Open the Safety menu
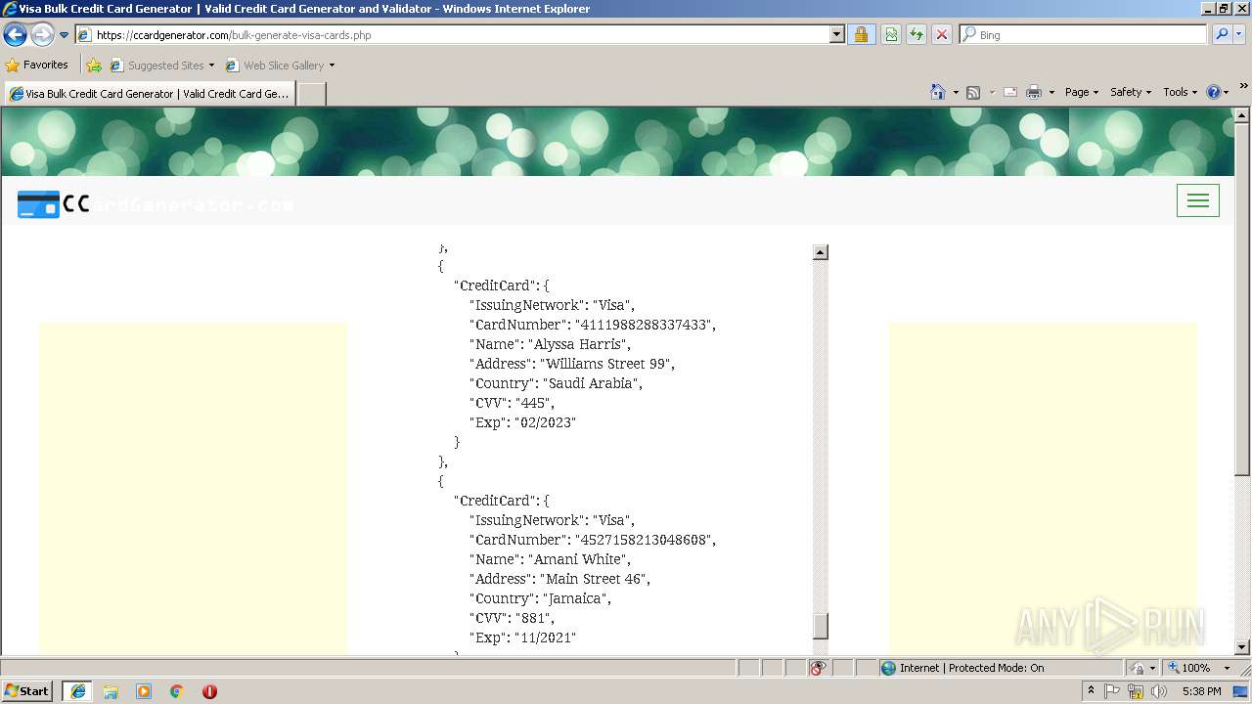 pyautogui.click(x=1131, y=92)
